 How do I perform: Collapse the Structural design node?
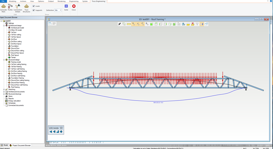pyautogui.click(x=4, y=60)
